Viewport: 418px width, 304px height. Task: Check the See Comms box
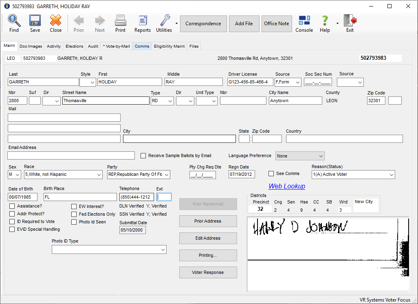[x=271, y=173]
